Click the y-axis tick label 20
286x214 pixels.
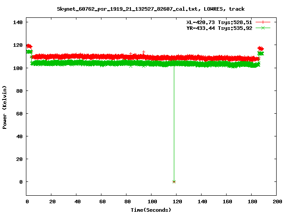19,159
